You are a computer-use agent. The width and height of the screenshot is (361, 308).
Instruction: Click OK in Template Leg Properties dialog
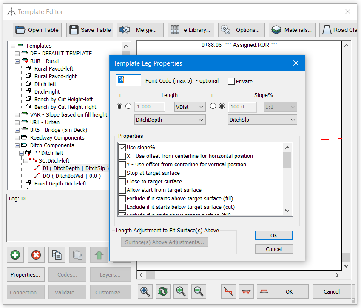(x=274, y=235)
